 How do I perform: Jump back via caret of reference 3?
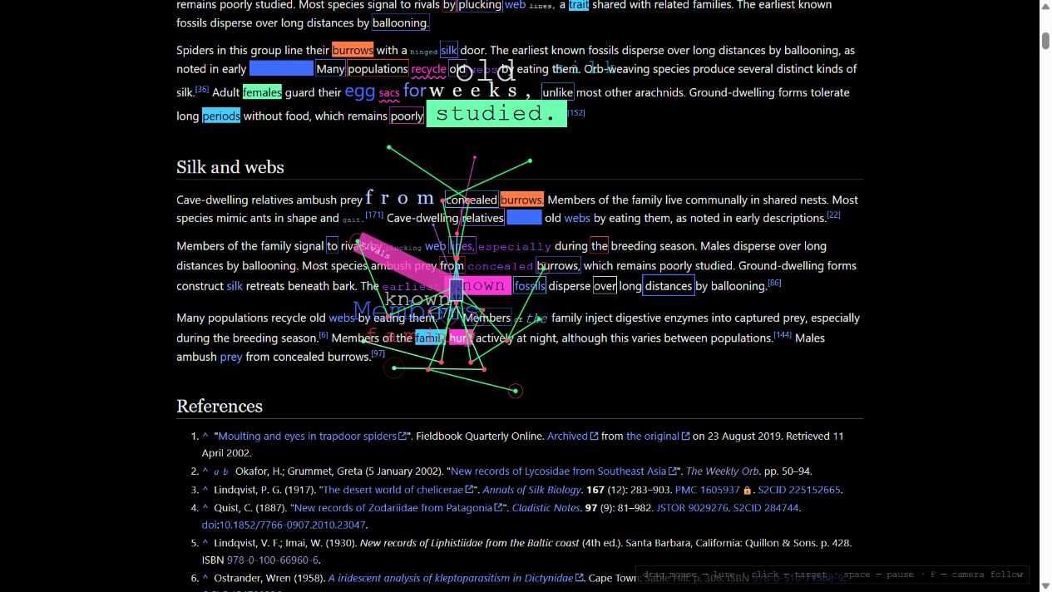pos(205,490)
